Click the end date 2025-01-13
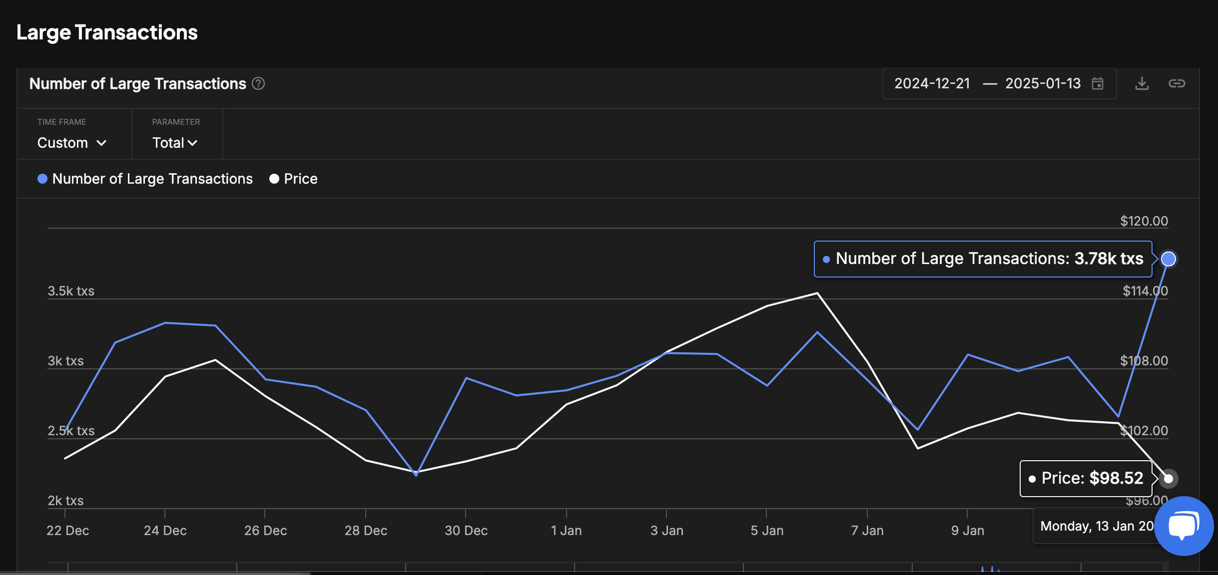The height and width of the screenshot is (575, 1218). (1043, 83)
